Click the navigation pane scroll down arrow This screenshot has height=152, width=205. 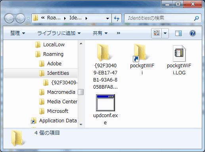pos(81,124)
